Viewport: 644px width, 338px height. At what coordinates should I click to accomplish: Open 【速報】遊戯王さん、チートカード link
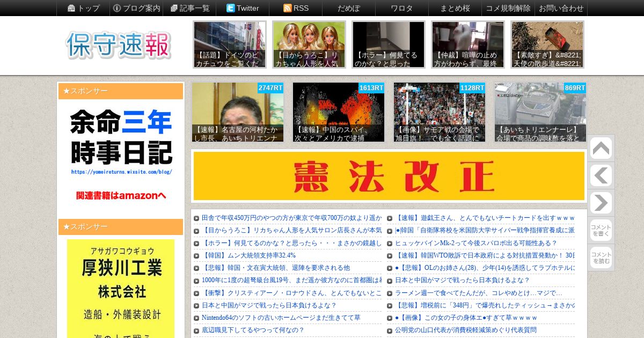[485, 218]
